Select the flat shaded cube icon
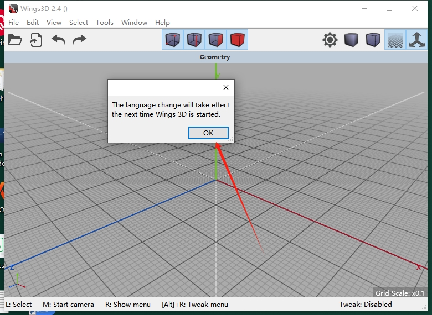Viewport: 432px width, 315px height. [352, 40]
